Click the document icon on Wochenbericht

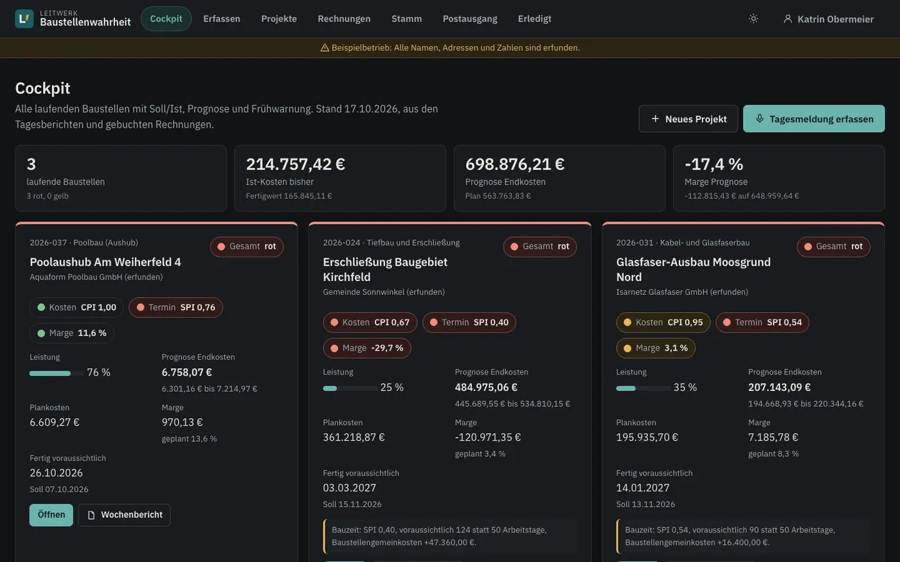coord(91,515)
